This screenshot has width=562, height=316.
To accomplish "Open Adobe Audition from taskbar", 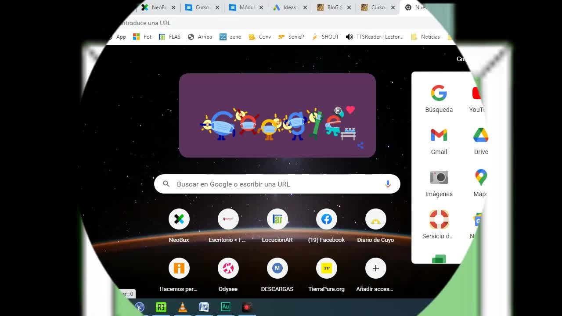I will coord(226,307).
